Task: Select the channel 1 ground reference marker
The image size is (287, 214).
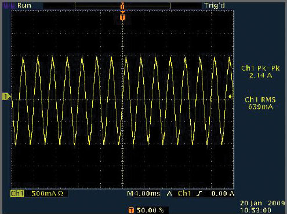Action: [x=6, y=97]
